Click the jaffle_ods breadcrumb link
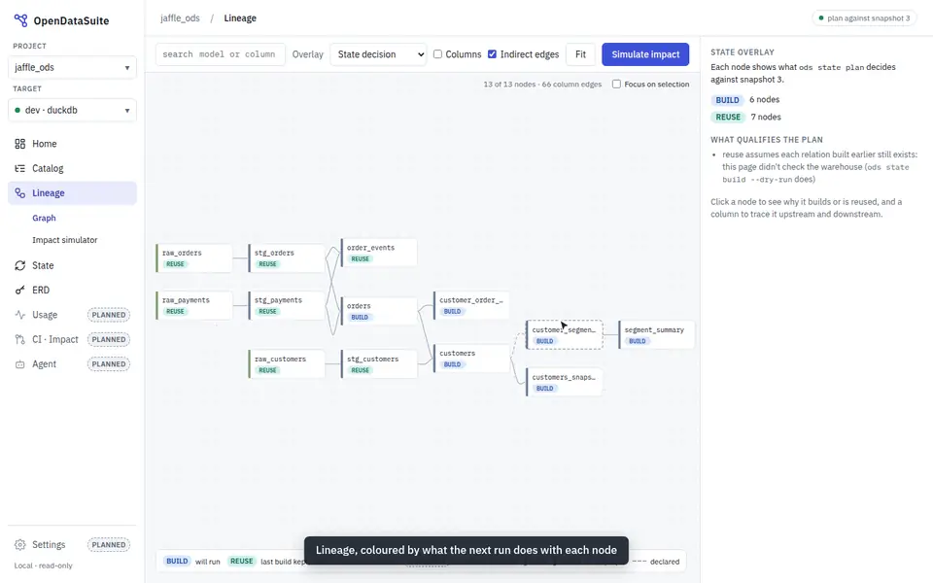933x583 pixels. pyautogui.click(x=180, y=17)
